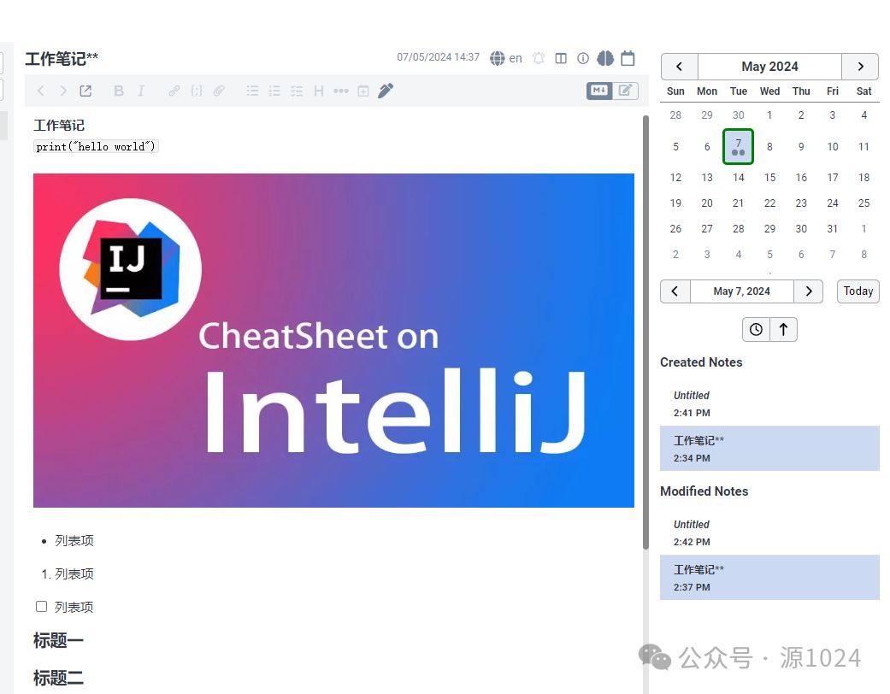This screenshot has height=694, width=890.
Task: Click the 'May 7, 2024' date field
Action: [x=742, y=291]
